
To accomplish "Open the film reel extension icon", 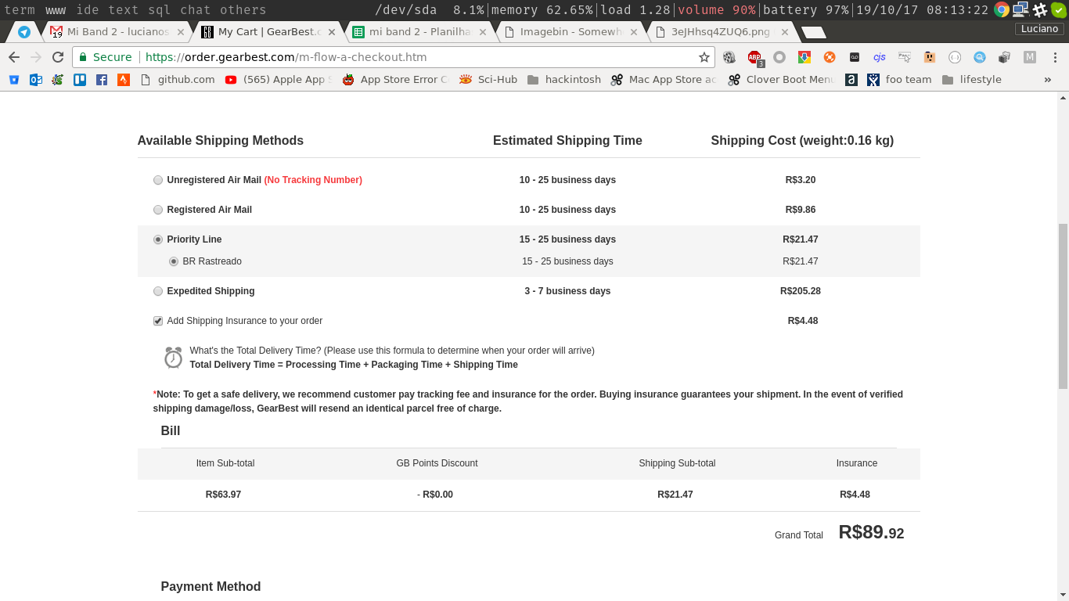I will pyautogui.click(x=729, y=57).
